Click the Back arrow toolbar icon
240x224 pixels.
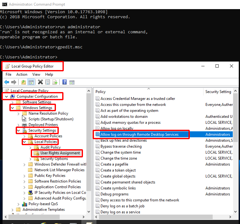[7, 82]
